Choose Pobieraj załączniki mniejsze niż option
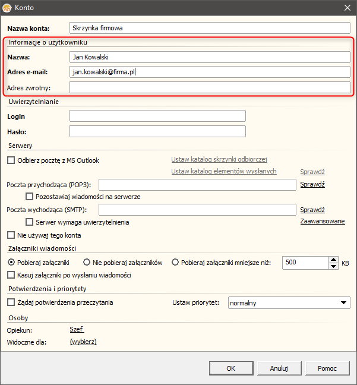The height and width of the screenshot is (385, 357). 175,262
